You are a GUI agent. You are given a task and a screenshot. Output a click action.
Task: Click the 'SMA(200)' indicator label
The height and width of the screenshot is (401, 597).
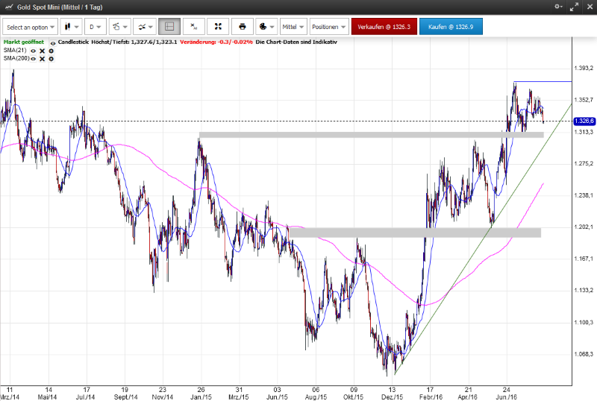[x=16, y=59]
